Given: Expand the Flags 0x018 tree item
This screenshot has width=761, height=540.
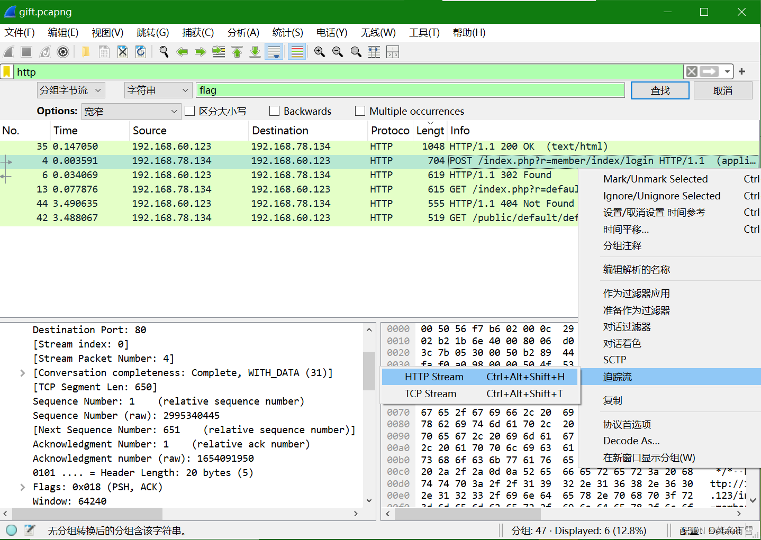Looking at the screenshot, I should tap(22, 487).
